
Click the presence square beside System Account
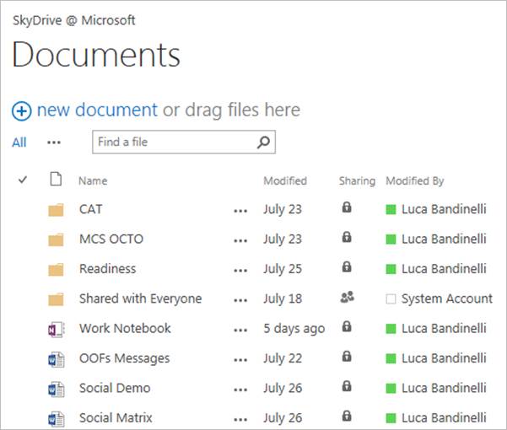pos(391,299)
